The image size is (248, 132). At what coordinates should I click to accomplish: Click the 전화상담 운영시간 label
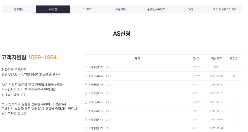(x=14, y=70)
